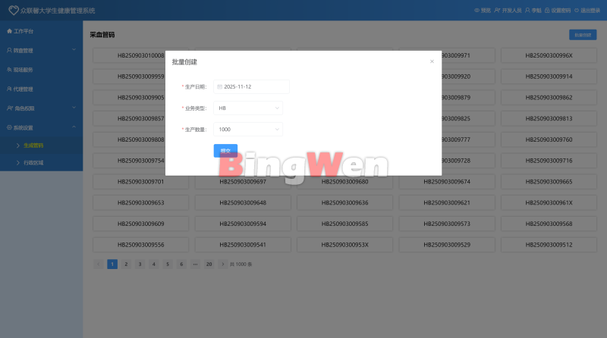Select the 行政区域 submenu item
Screen dimensions: 607x338
[33, 162]
